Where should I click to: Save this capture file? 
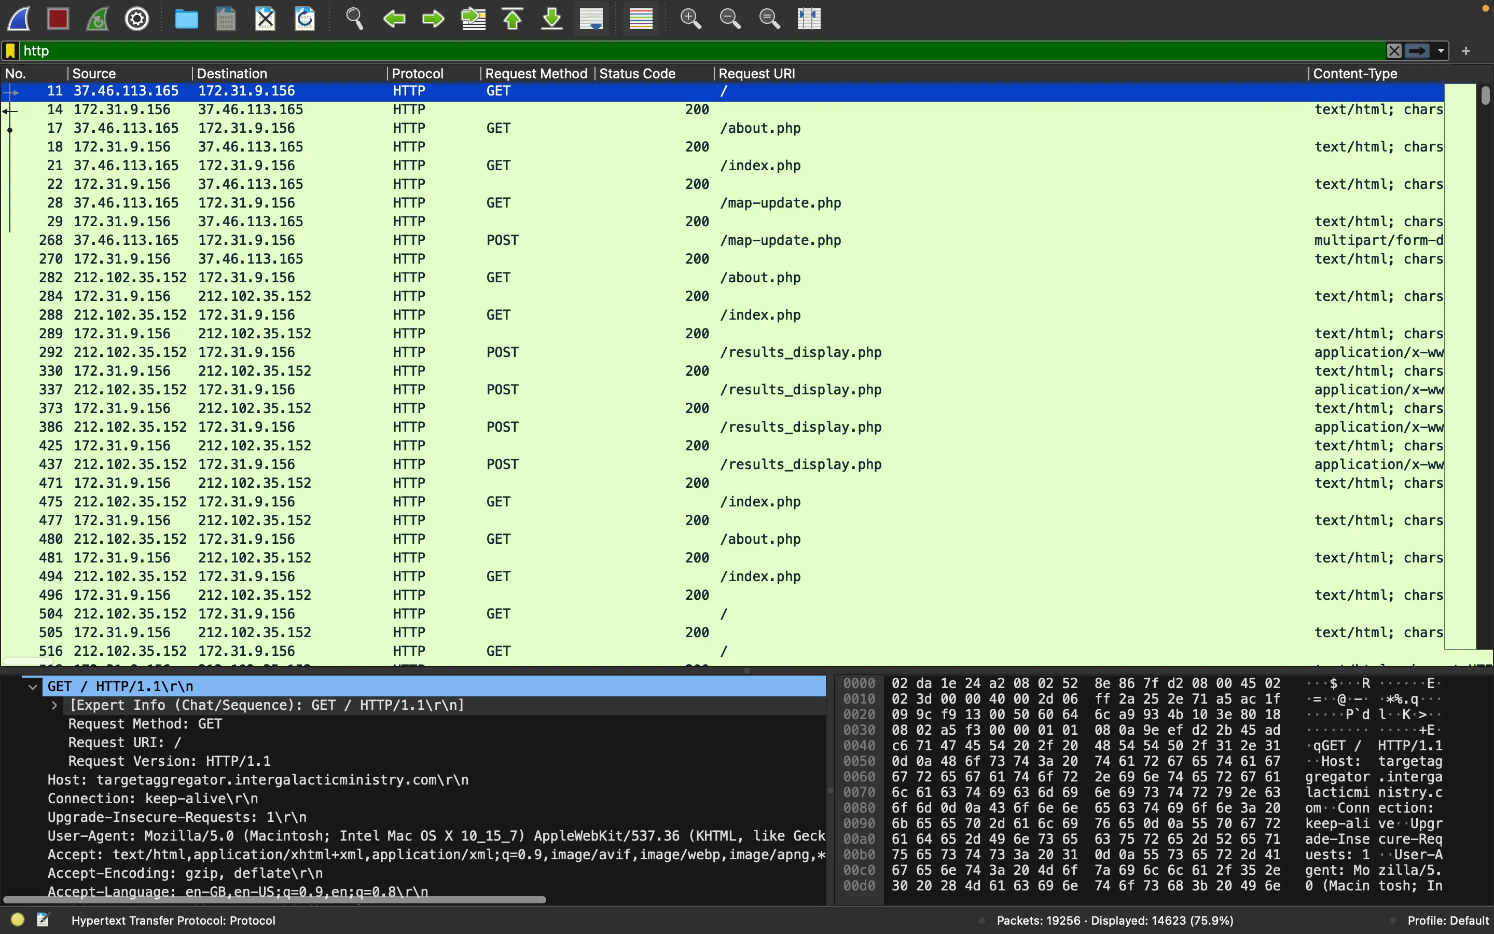click(226, 19)
